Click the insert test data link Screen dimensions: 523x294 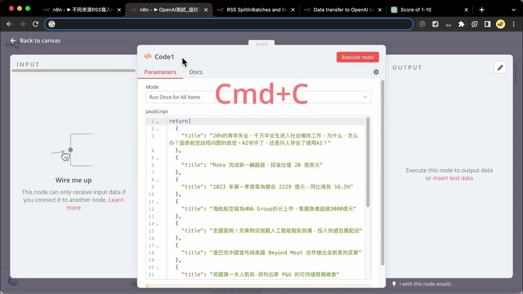(453, 178)
